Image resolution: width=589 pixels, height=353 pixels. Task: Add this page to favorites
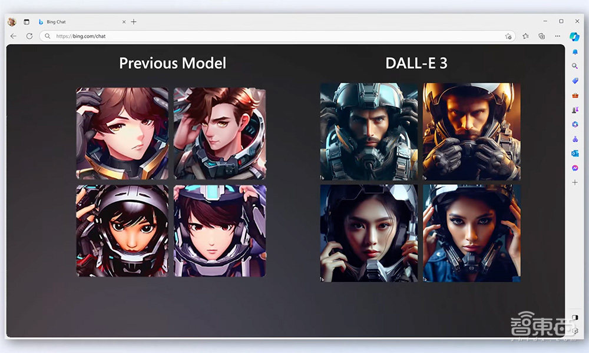coord(508,36)
